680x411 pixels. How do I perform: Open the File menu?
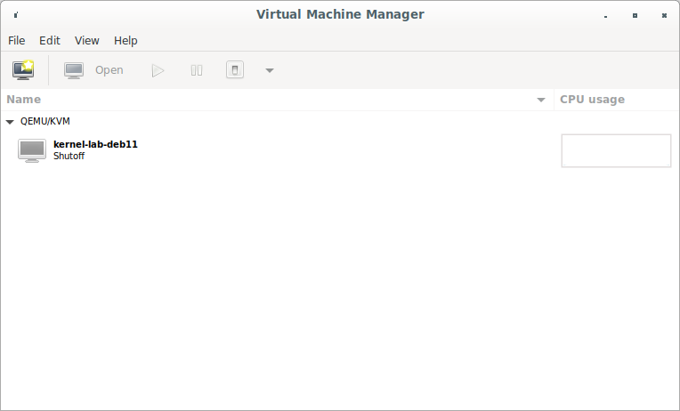click(x=17, y=40)
